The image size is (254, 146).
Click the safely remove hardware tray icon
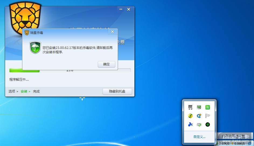199,124
